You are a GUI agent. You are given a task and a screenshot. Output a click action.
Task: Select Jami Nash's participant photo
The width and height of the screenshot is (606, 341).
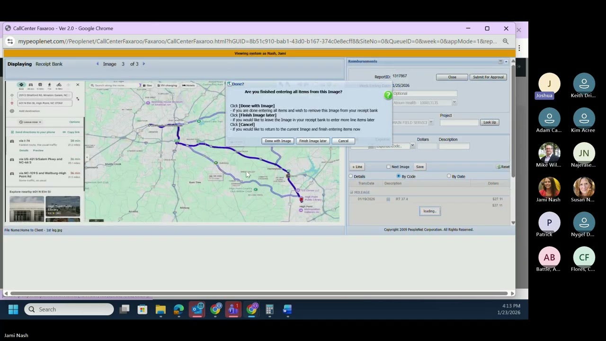(x=549, y=188)
